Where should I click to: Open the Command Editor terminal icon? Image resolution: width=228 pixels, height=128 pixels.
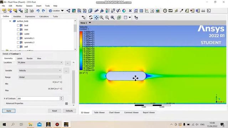pyautogui.click(x=209, y=11)
